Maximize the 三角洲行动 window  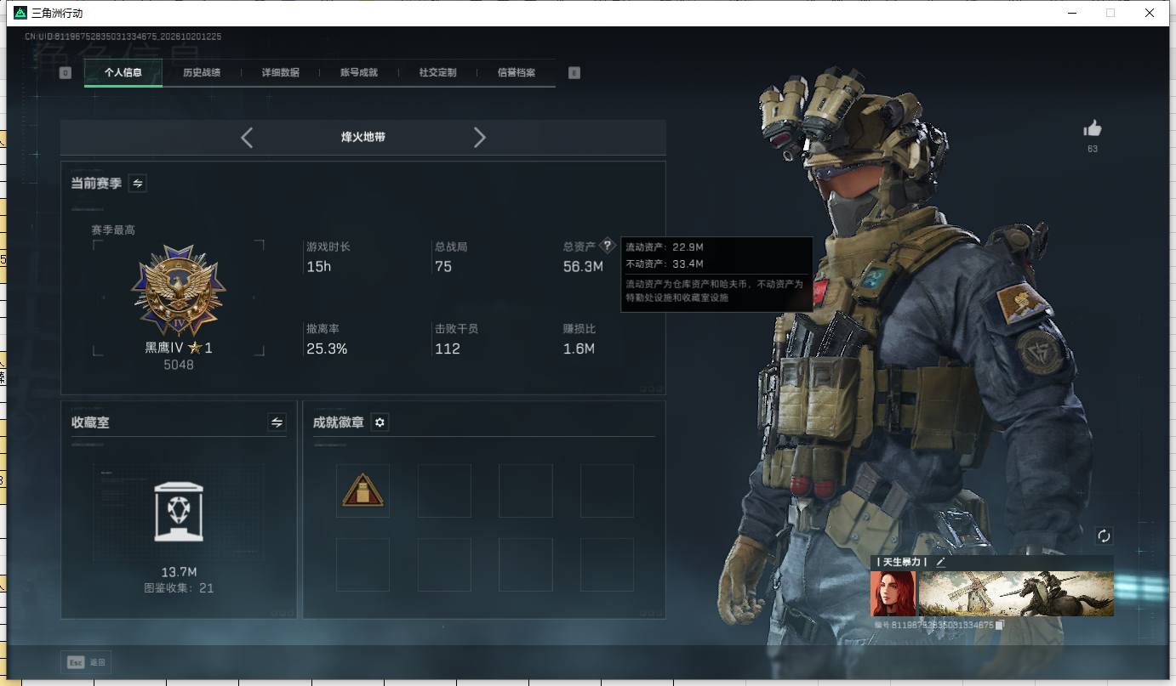point(1110,13)
